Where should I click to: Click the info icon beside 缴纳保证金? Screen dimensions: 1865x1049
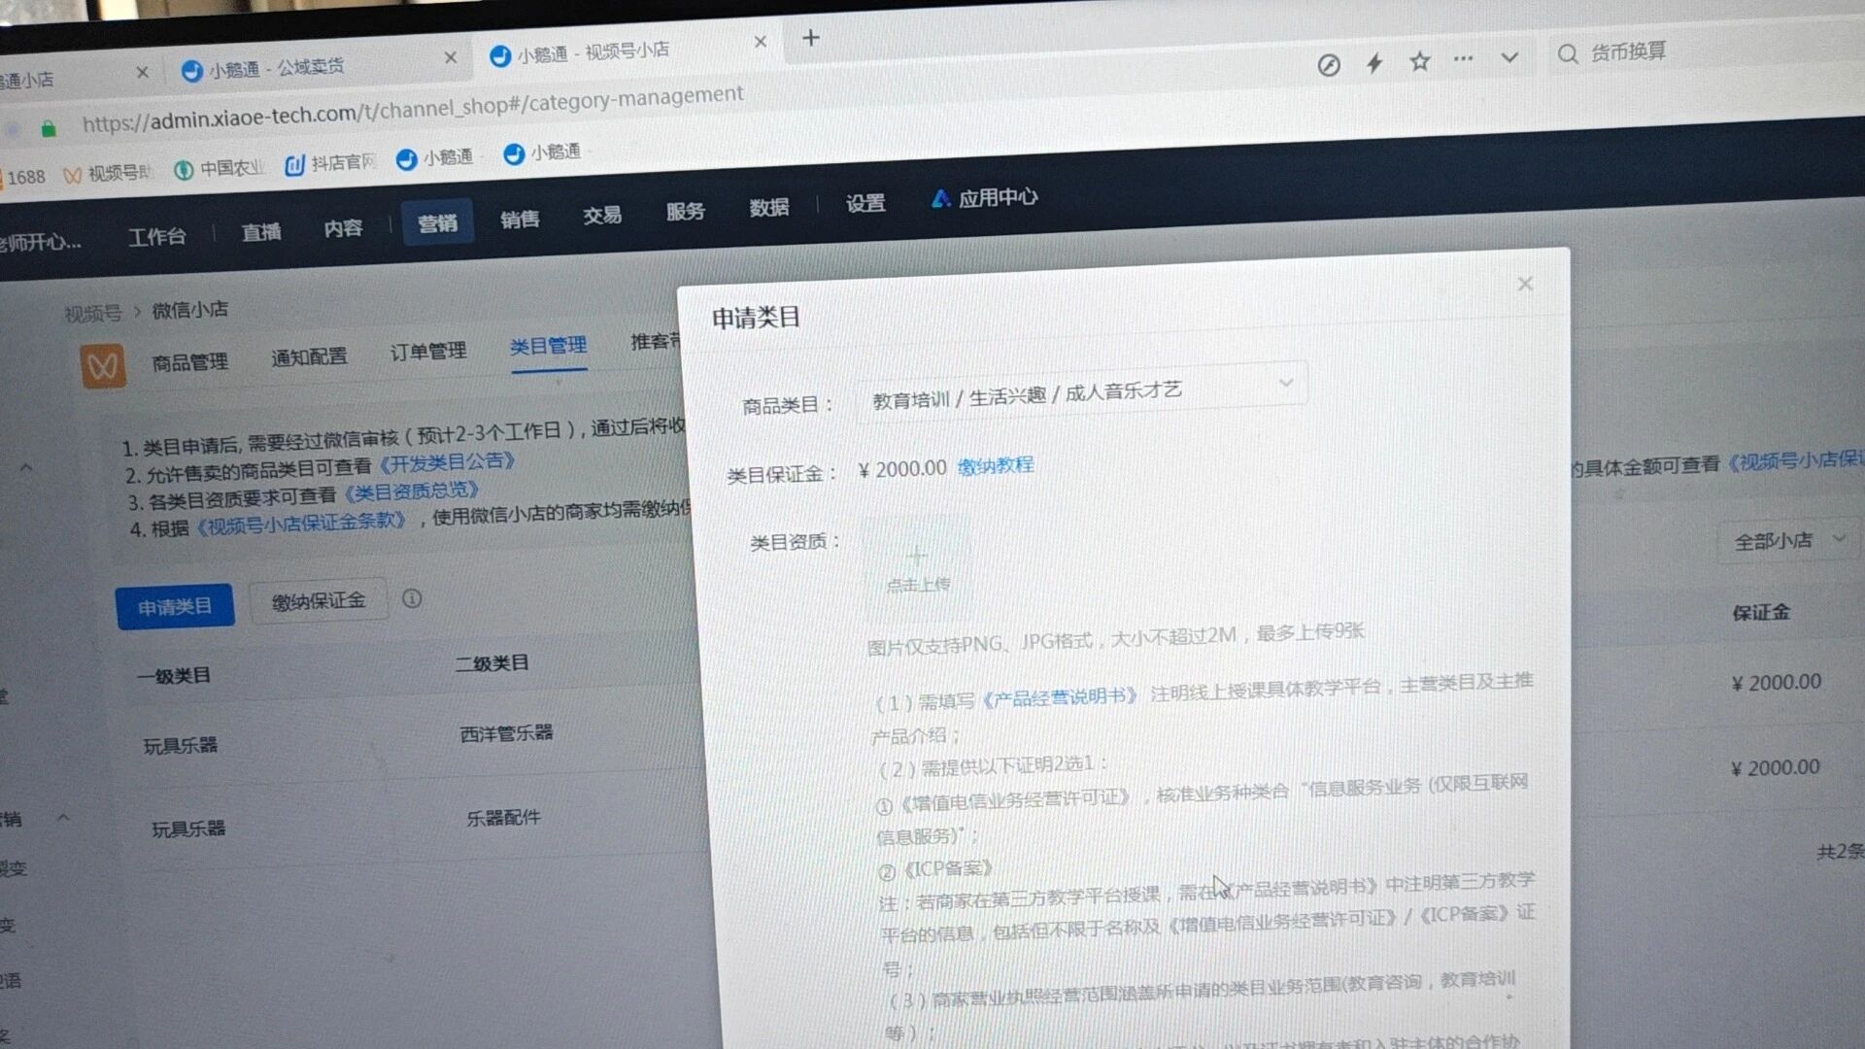pyautogui.click(x=412, y=598)
